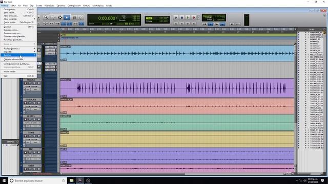This screenshot has width=328, height=184.
Task: Record-enable the MIC track
Action: [26, 152]
